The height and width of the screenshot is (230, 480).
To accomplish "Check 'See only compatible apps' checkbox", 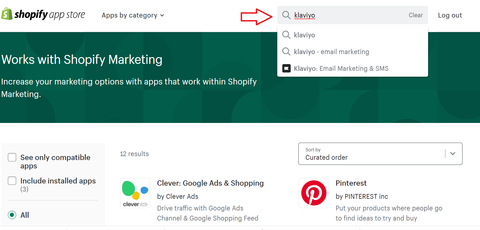I will 12,157.
